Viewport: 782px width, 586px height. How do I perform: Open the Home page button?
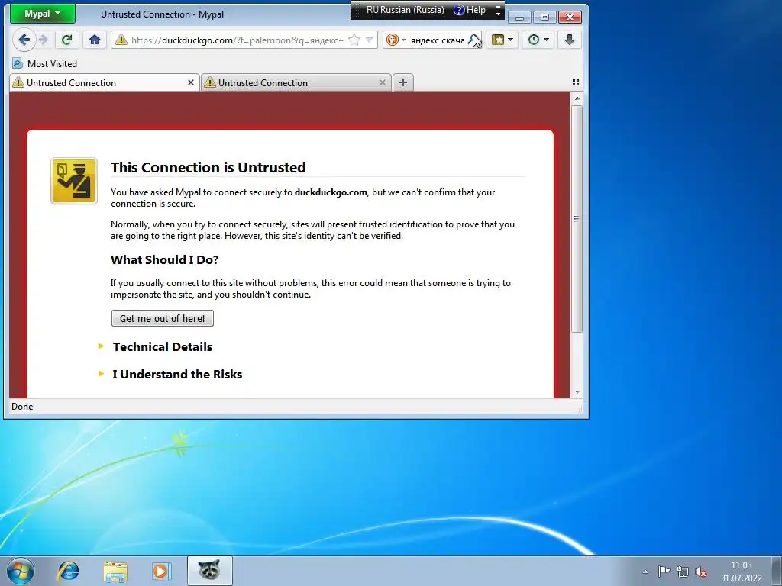(94, 40)
